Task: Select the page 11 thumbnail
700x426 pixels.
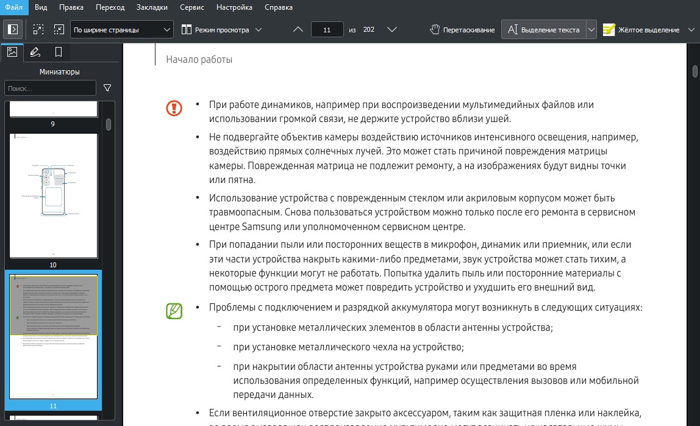Action: point(53,337)
